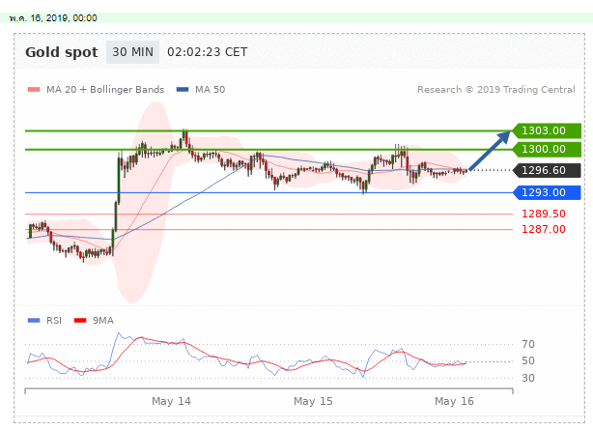Click the May 14 date axis label
The height and width of the screenshot is (431, 593).
(171, 401)
